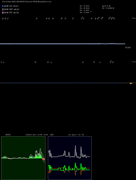This screenshot has height=180, width=136.
Task: Click the blue DOW ST legend swatch
Action: click(x=3, y=6)
